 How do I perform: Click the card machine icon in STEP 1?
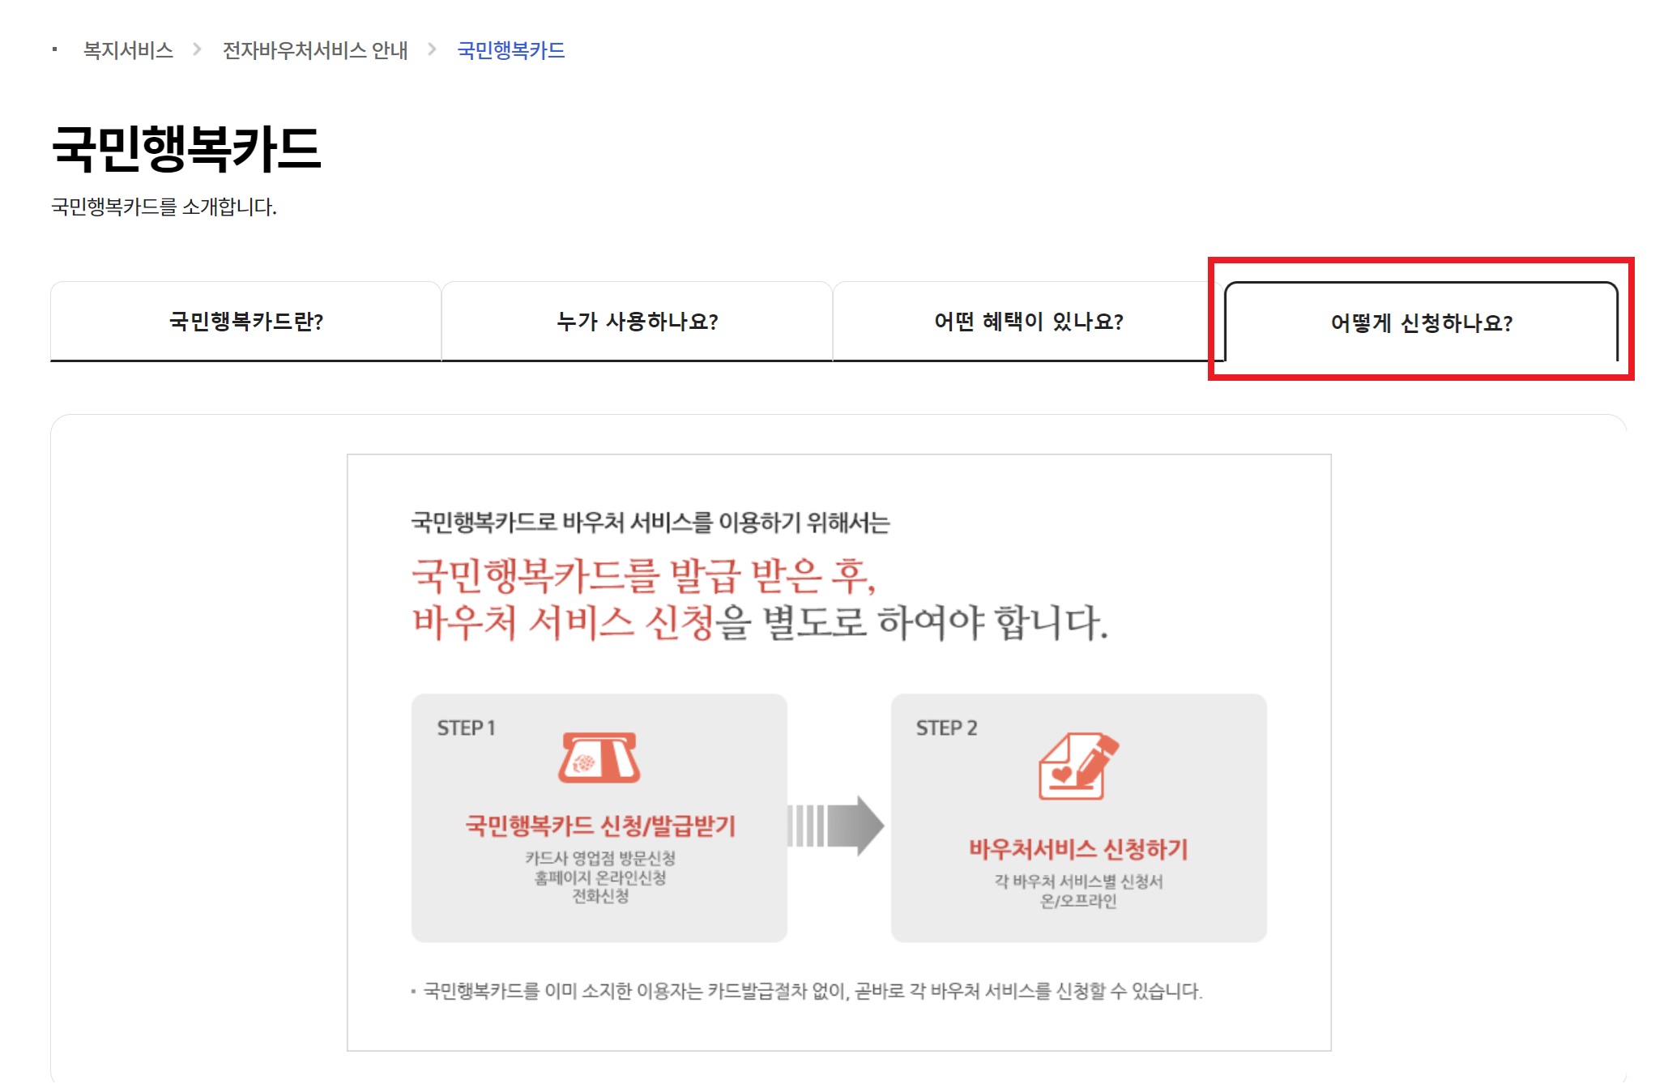click(x=599, y=758)
